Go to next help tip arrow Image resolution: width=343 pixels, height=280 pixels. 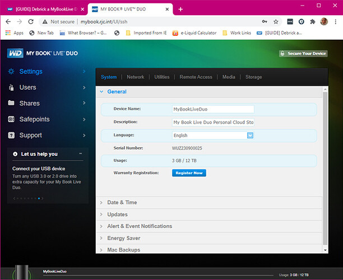[43, 198]
